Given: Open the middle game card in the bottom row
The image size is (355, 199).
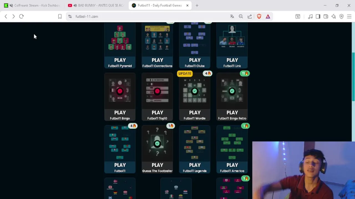Looking at the screenshot, I should pos(176,188).
